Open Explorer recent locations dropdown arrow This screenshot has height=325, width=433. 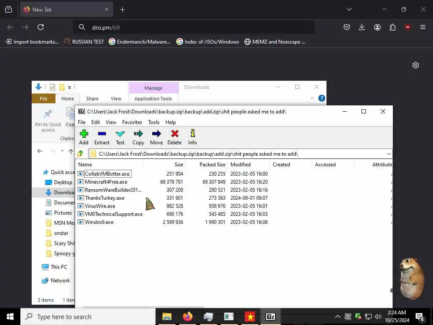pos(63,151)
